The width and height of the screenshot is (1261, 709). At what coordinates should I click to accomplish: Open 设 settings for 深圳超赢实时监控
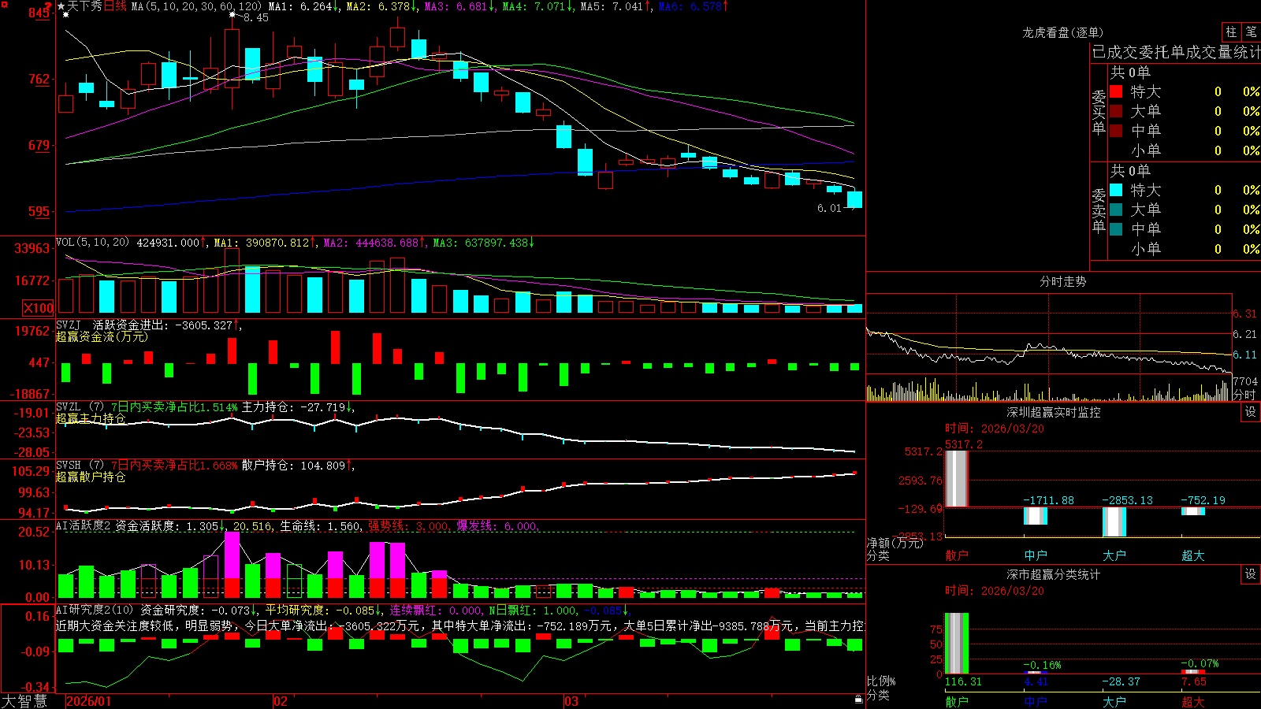(1251, 412)
